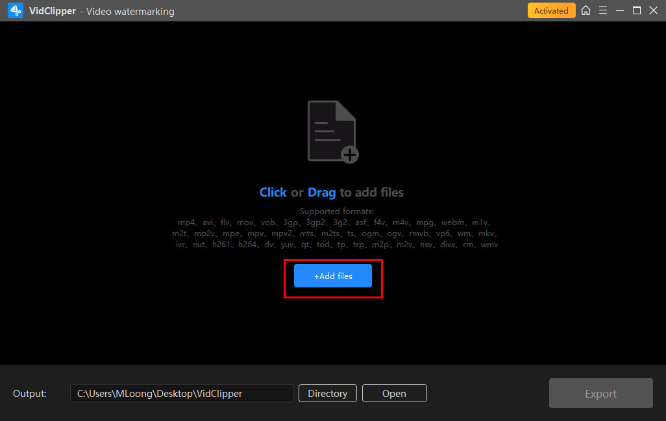Click the "Supported formats:" heading text
Image resolution: width=666 pixels, height=421 pixels.
coord(337,211)
